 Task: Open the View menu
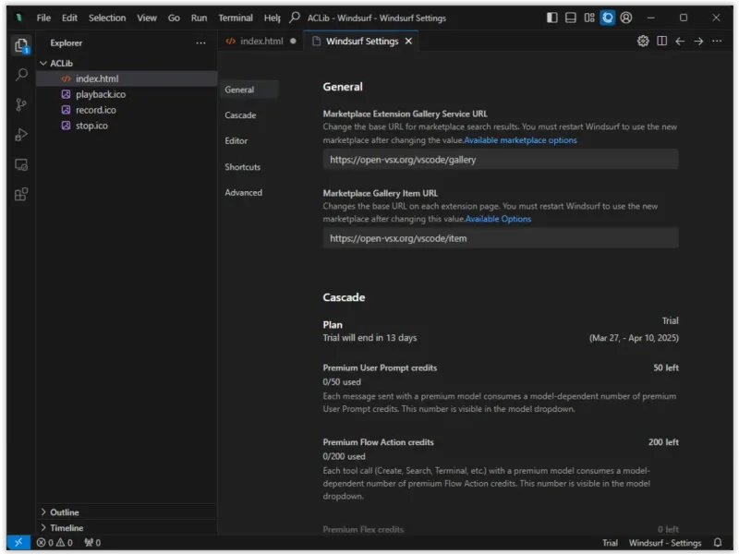[x=147, y=18]
